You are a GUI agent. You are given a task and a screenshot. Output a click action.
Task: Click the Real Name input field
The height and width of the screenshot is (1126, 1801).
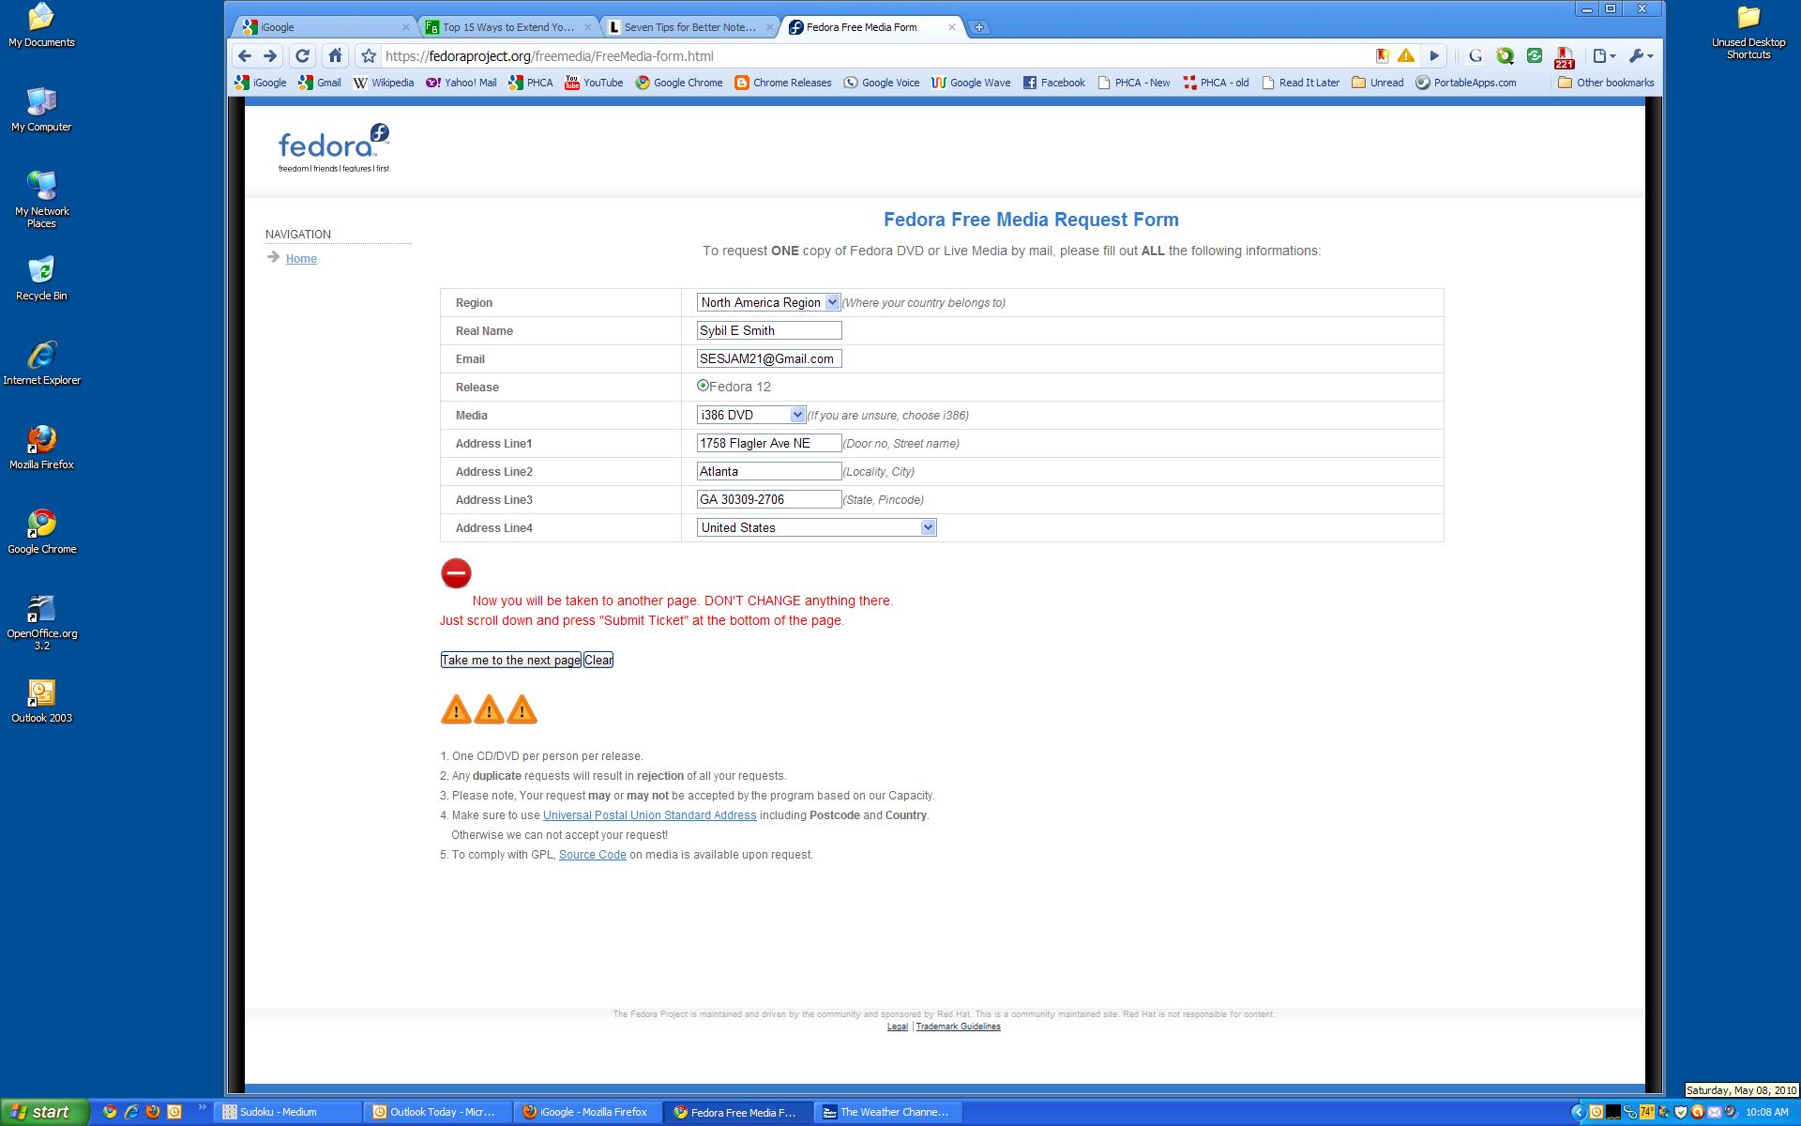pyautogui.click(x=769, y=330)
